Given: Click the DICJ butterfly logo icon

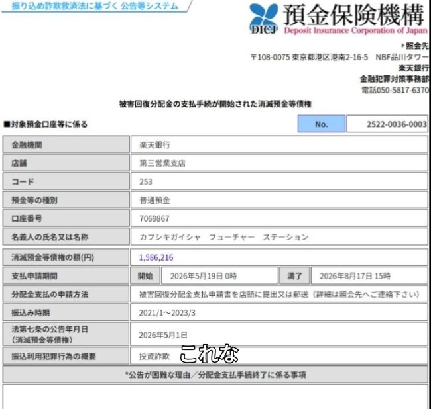Looking at the screenshot, I should [x=264, y=19].
